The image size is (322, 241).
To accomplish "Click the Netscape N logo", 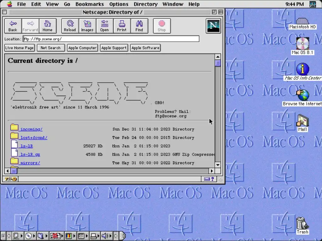I will (x=213, y=26).
